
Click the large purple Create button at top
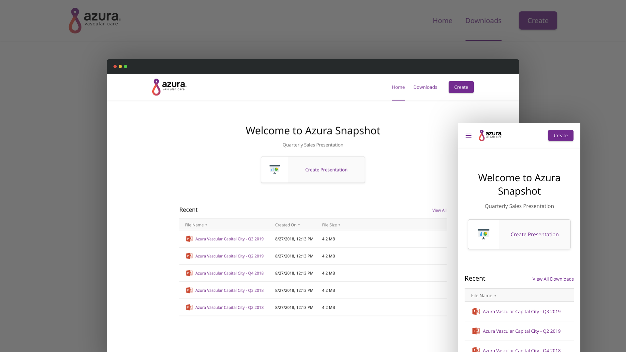[538, 21]
